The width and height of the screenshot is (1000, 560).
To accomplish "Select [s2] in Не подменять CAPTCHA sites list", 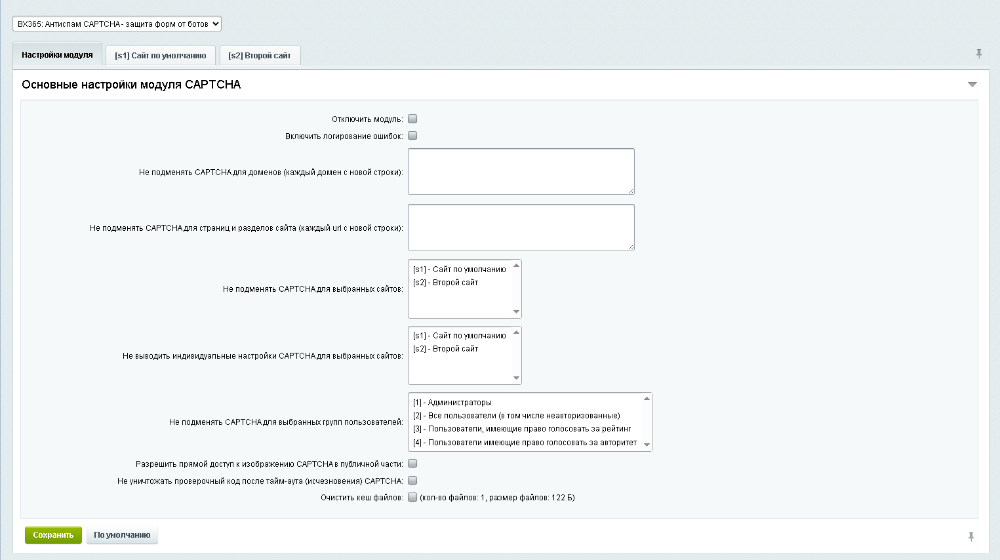I will click(460, 283).
